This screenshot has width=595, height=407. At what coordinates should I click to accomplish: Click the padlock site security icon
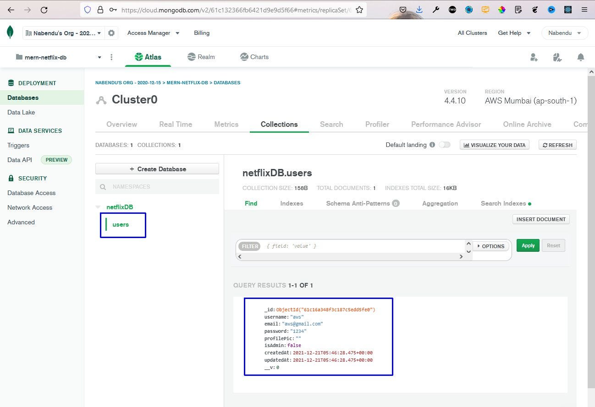click(x=100, y=10)
